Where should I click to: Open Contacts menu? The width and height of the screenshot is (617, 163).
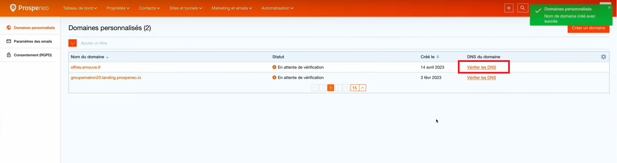[149, 8]
